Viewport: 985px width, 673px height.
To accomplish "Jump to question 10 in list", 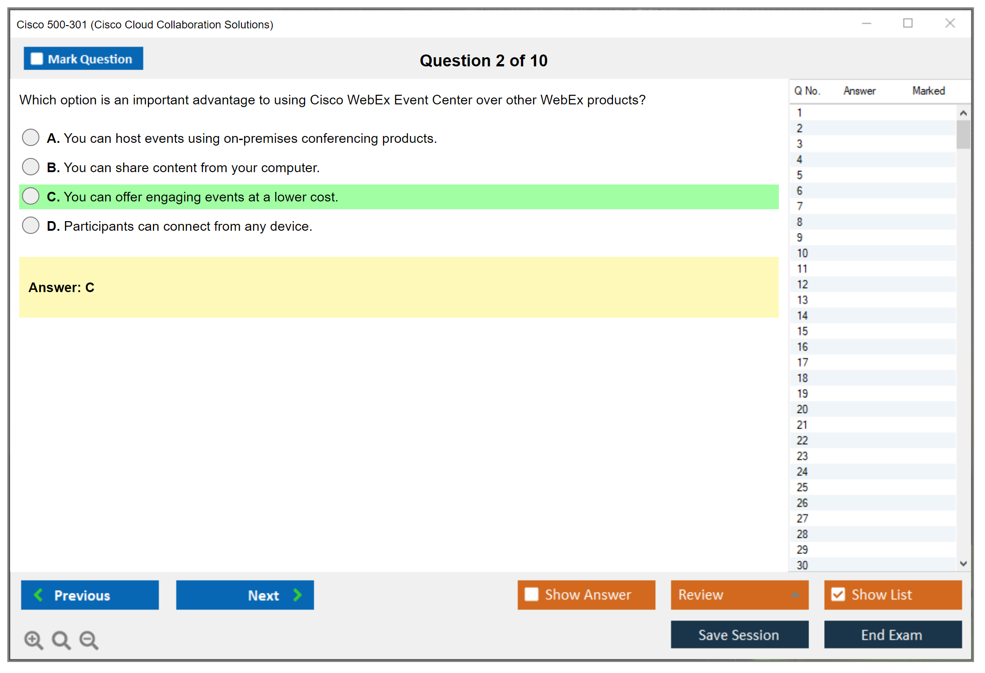I will point(802,253).
